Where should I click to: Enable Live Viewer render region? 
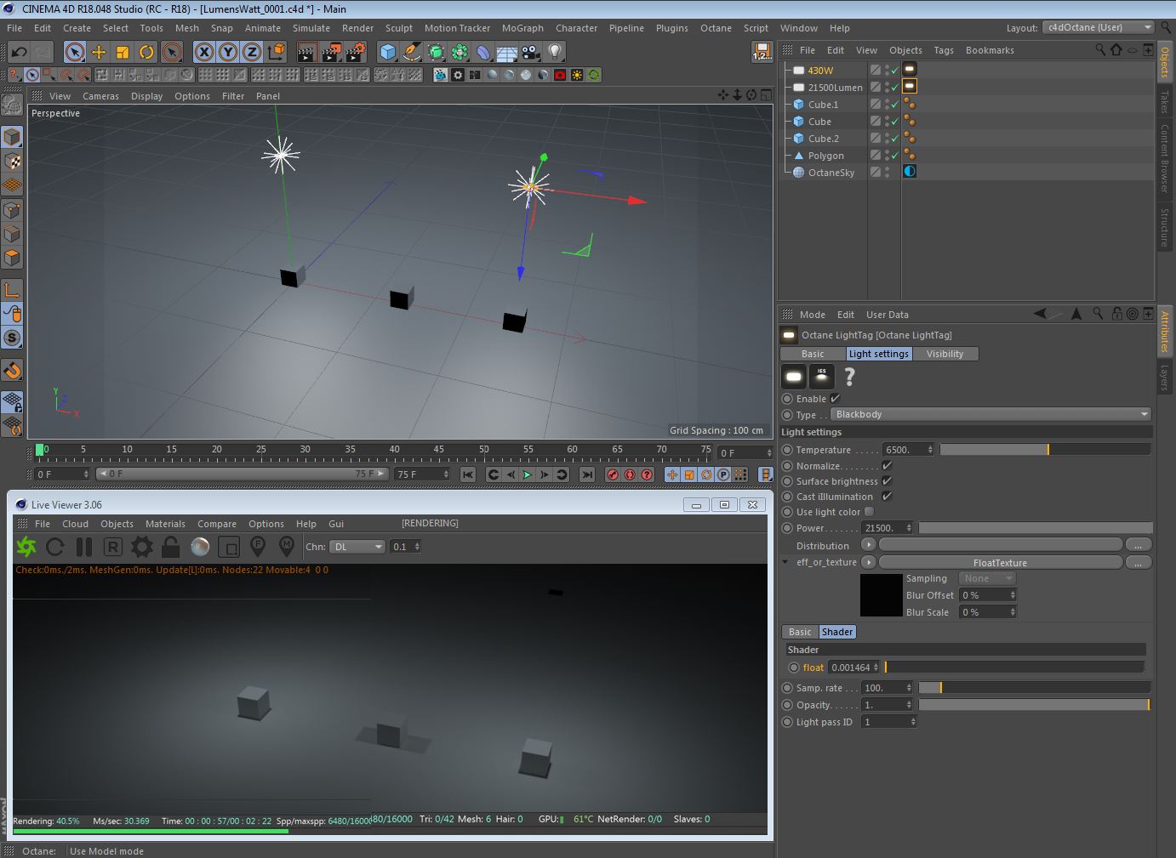[229, 547]
